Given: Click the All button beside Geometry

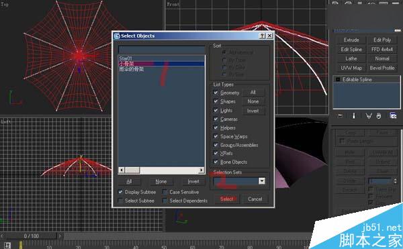Looking at the screenshot, I should point(253,93).
